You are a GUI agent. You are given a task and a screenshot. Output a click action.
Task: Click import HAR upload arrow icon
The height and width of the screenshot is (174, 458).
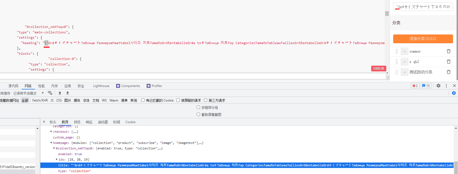pyautogui.click(x=60, y=93)
